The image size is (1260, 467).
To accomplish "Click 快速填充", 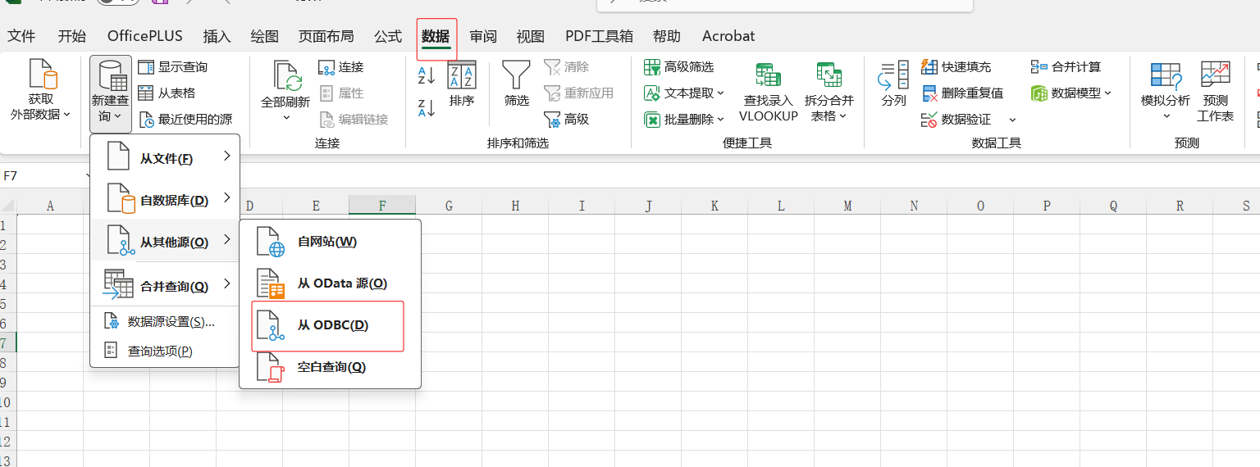I will click(x=956, y=67).
